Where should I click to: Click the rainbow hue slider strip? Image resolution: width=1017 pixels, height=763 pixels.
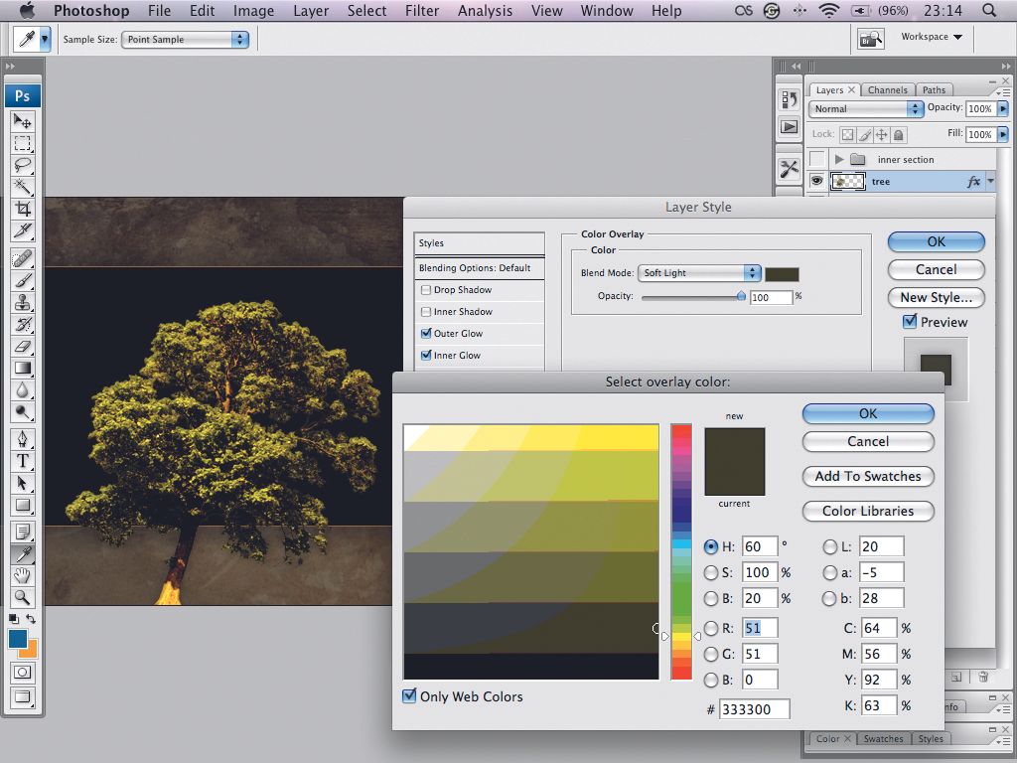681,546
